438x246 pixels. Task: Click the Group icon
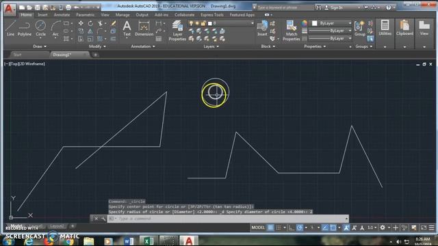pyautogui.click(x=360, y=28)
